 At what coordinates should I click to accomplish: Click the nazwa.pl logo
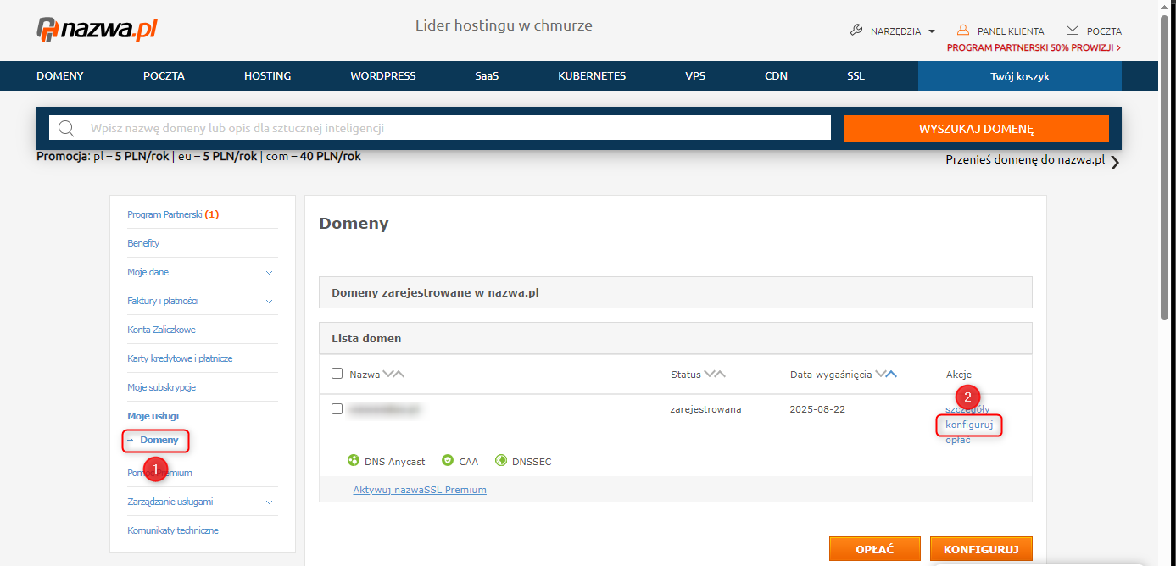click(97, 30)
